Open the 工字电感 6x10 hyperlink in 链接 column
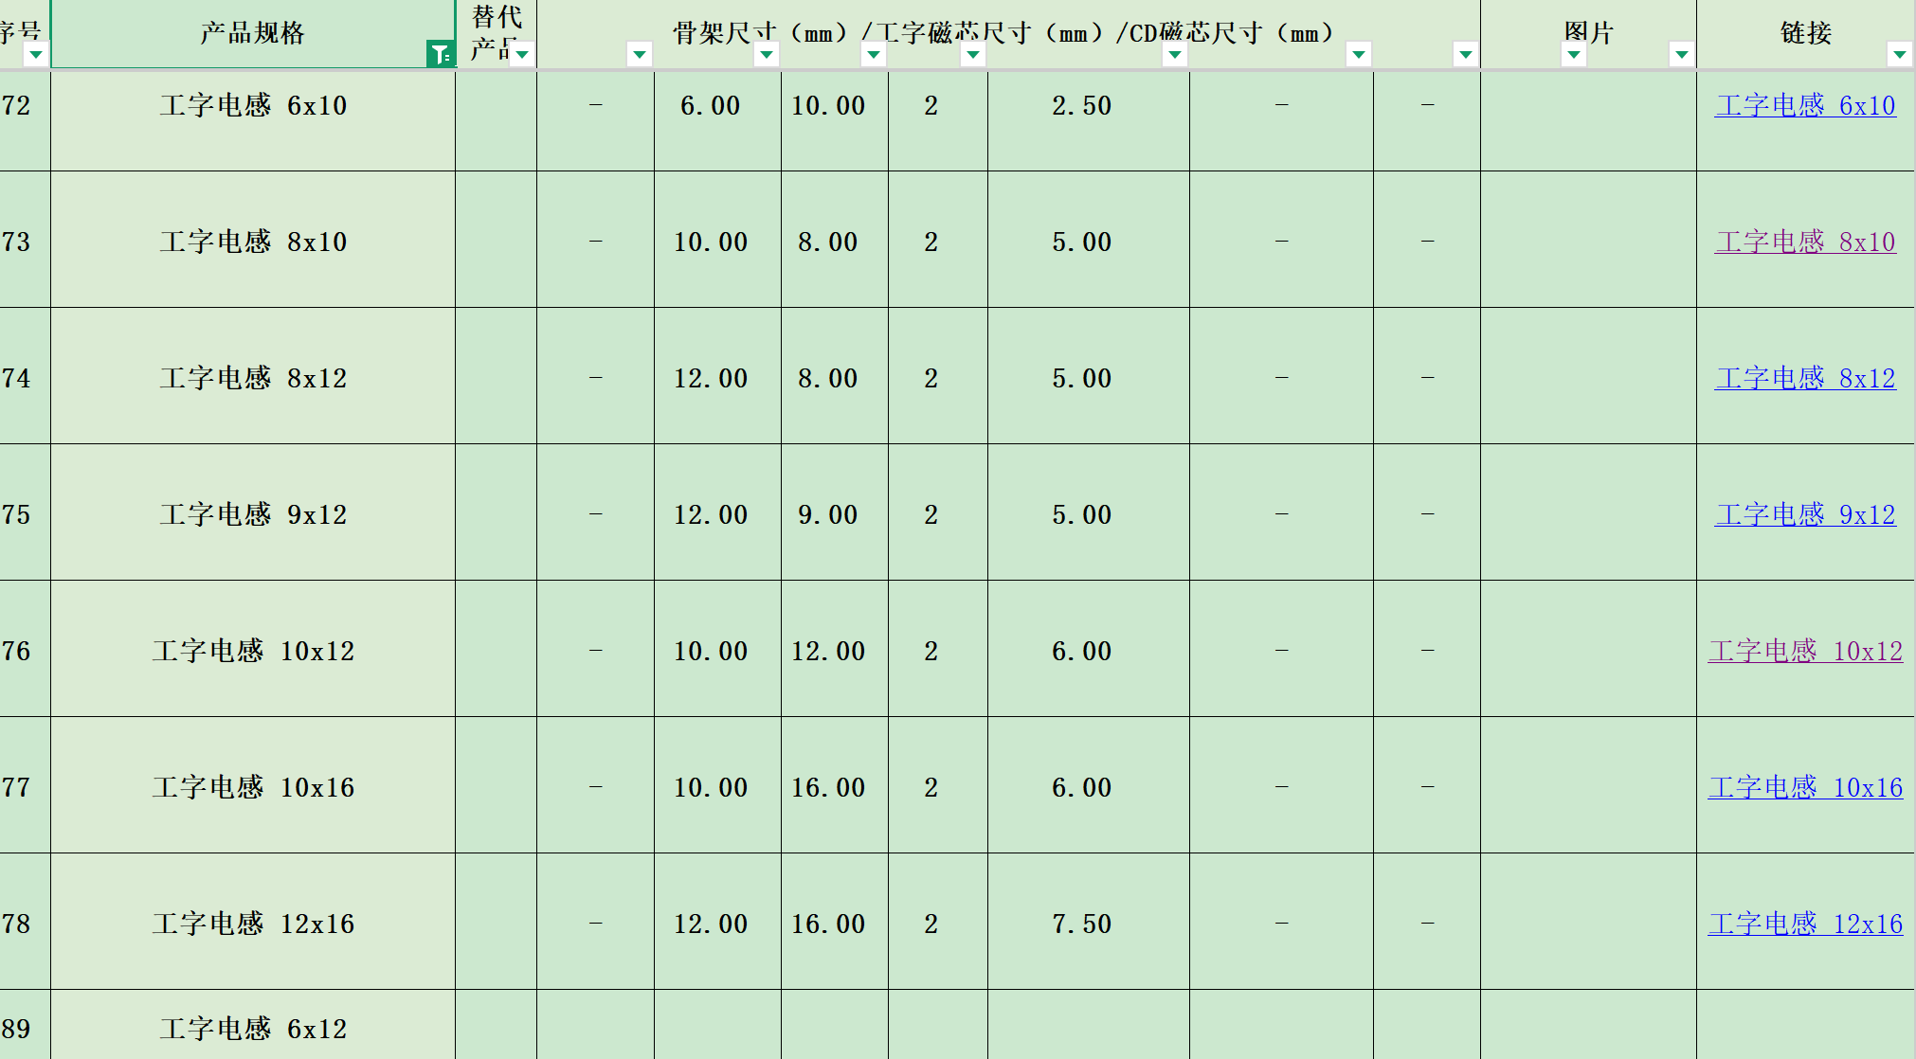1916x1059 pixels. pos(1805,105)
